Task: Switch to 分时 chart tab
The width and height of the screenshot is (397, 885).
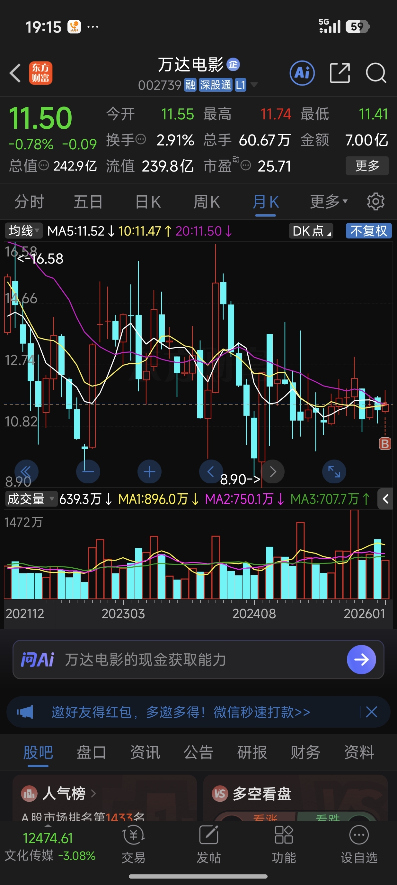Action: tap(30, 201)
